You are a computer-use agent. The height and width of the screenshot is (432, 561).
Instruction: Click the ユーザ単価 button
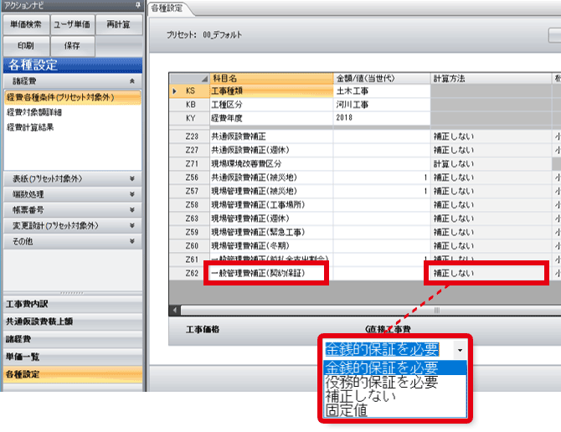74,24
